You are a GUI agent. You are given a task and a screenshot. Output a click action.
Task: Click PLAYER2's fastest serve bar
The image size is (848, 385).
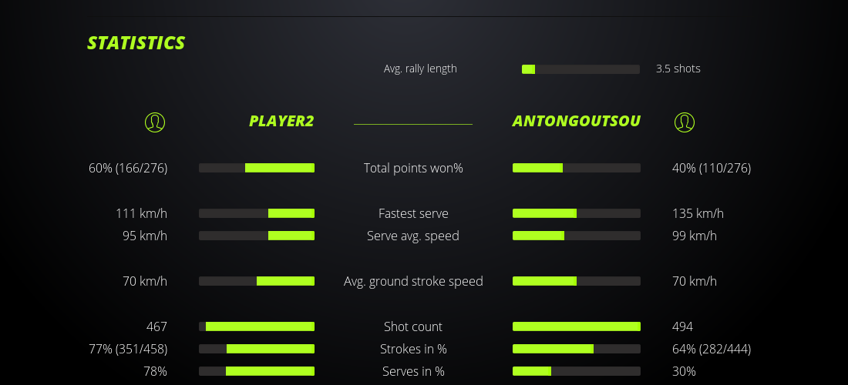click(x=257, y=213)
